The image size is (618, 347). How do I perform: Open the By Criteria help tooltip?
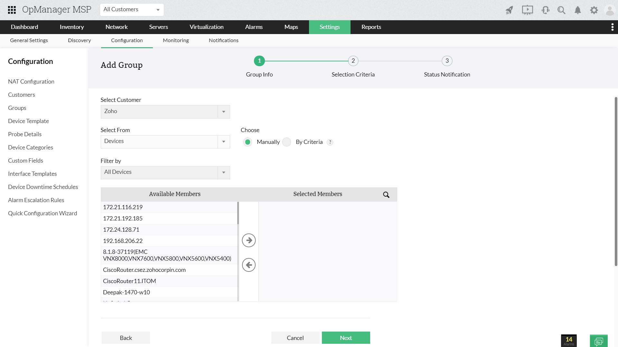330,142
